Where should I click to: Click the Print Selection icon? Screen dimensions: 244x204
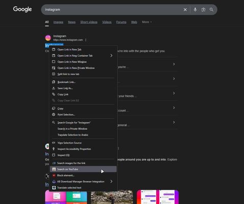(x=54, y=114)
